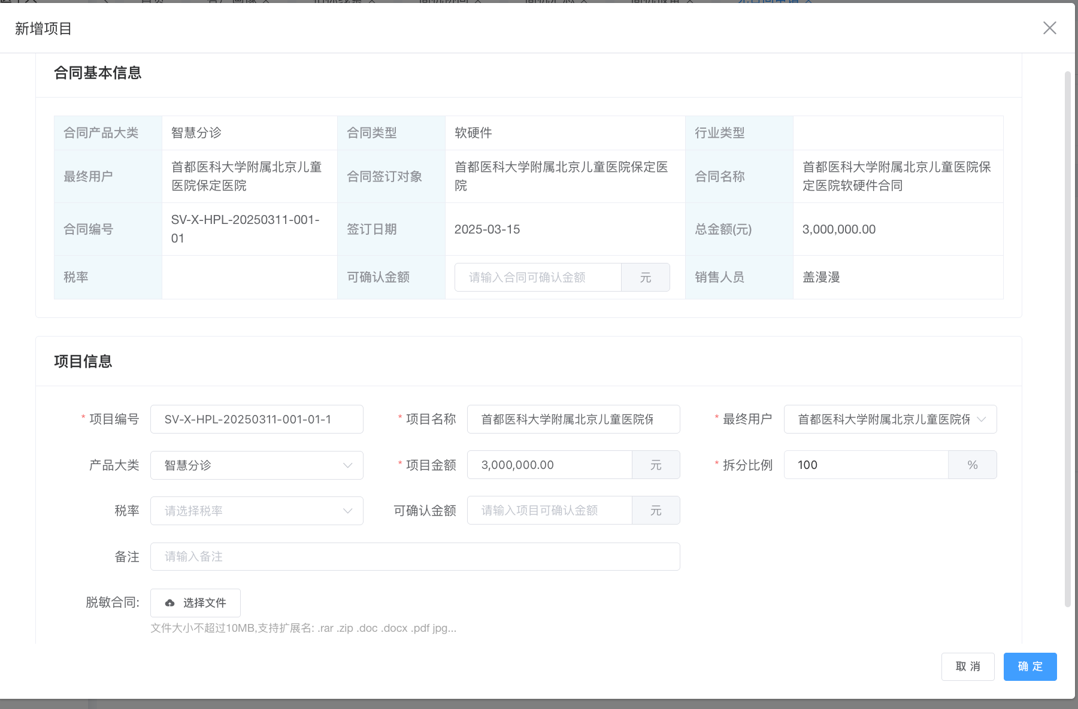Click the 元 suffix beside 项目金额

click(x=656, y=465)
